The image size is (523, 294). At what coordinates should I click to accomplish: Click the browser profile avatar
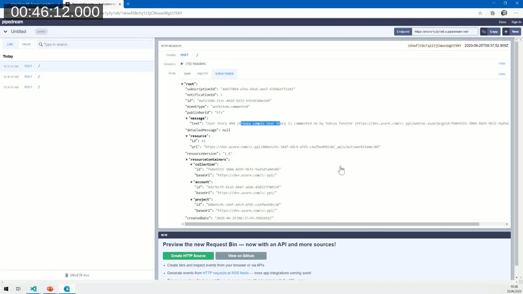click(x=504, y=13)
